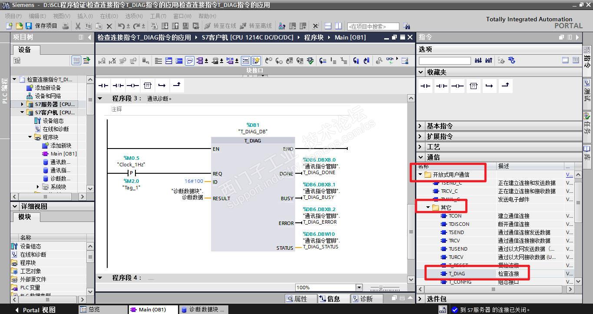The height and width of the screenshot is (314, 593).
Task: Click the save project floppy icon
Action: coord(29,26)
